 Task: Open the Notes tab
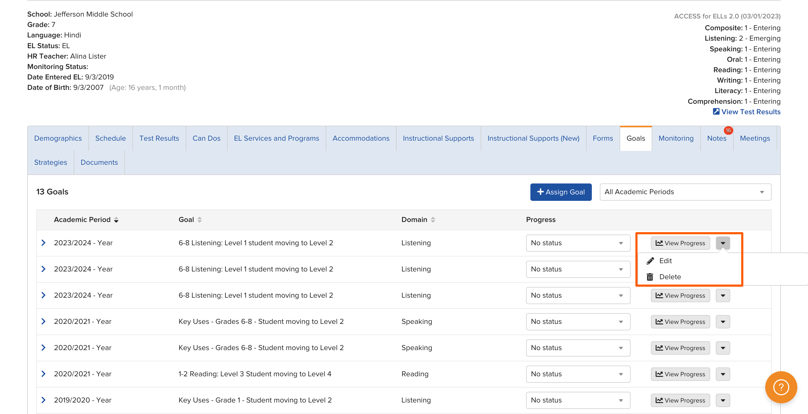pyautogui.click(x=717, y=139)
